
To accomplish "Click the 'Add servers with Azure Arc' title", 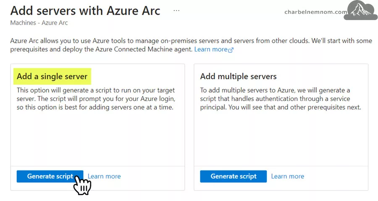I will [x=85, y=11].
